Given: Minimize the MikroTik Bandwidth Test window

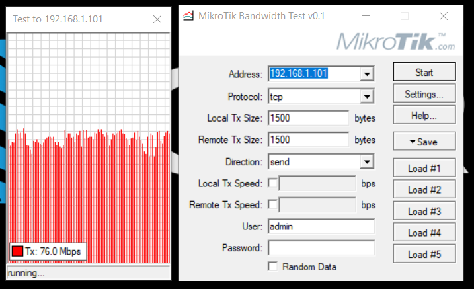Looking at the screenshot, I should (366, 16).
